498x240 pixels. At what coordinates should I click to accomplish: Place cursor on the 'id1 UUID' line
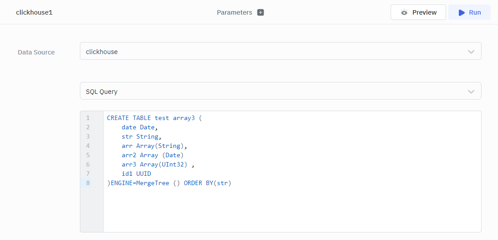pos(136,174)
